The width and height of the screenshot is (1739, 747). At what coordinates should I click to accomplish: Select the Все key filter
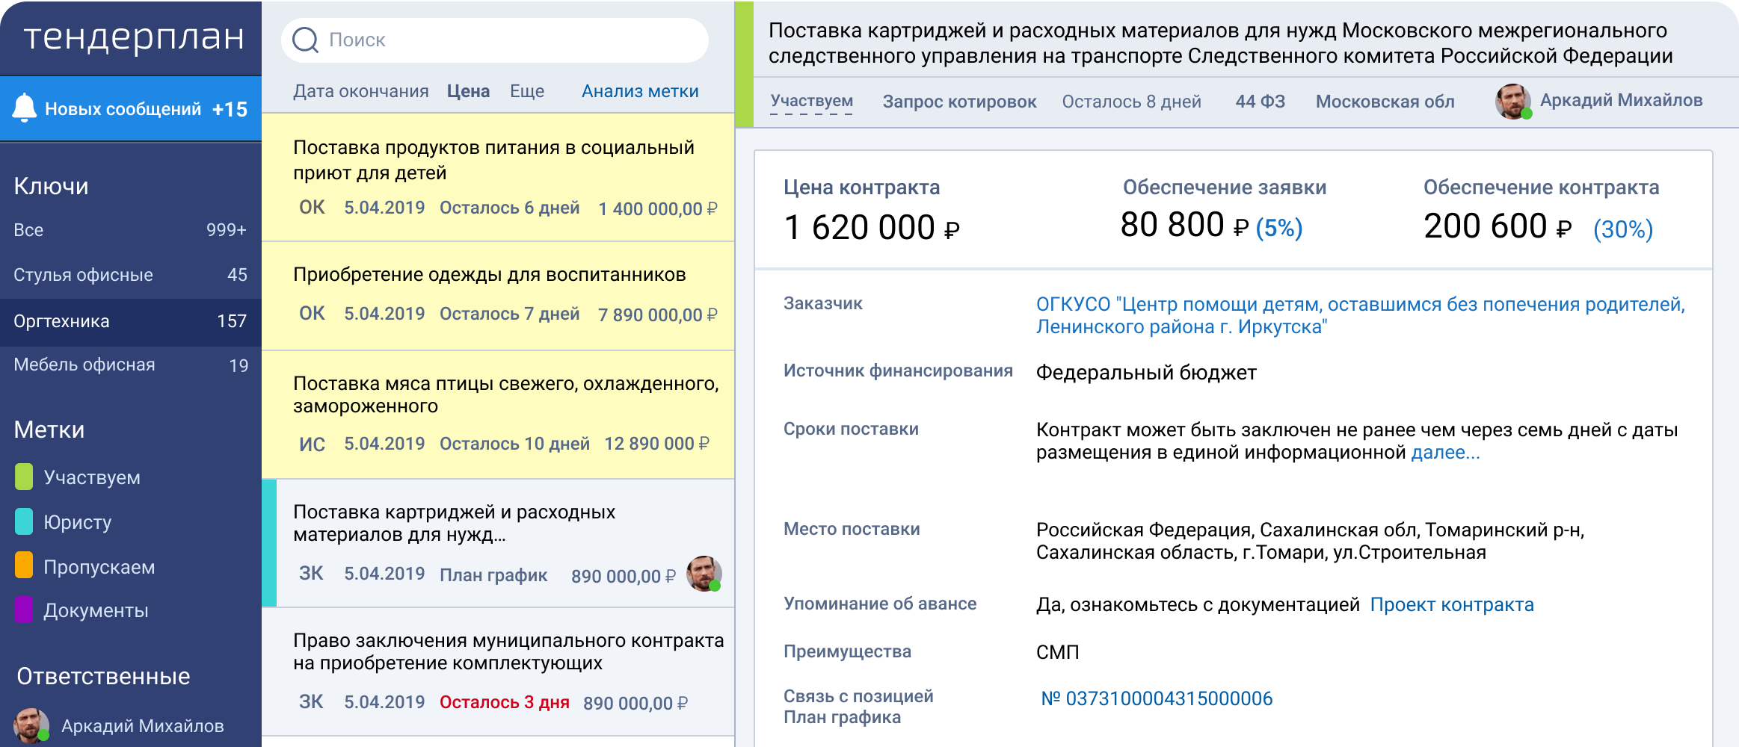[131, 230]
